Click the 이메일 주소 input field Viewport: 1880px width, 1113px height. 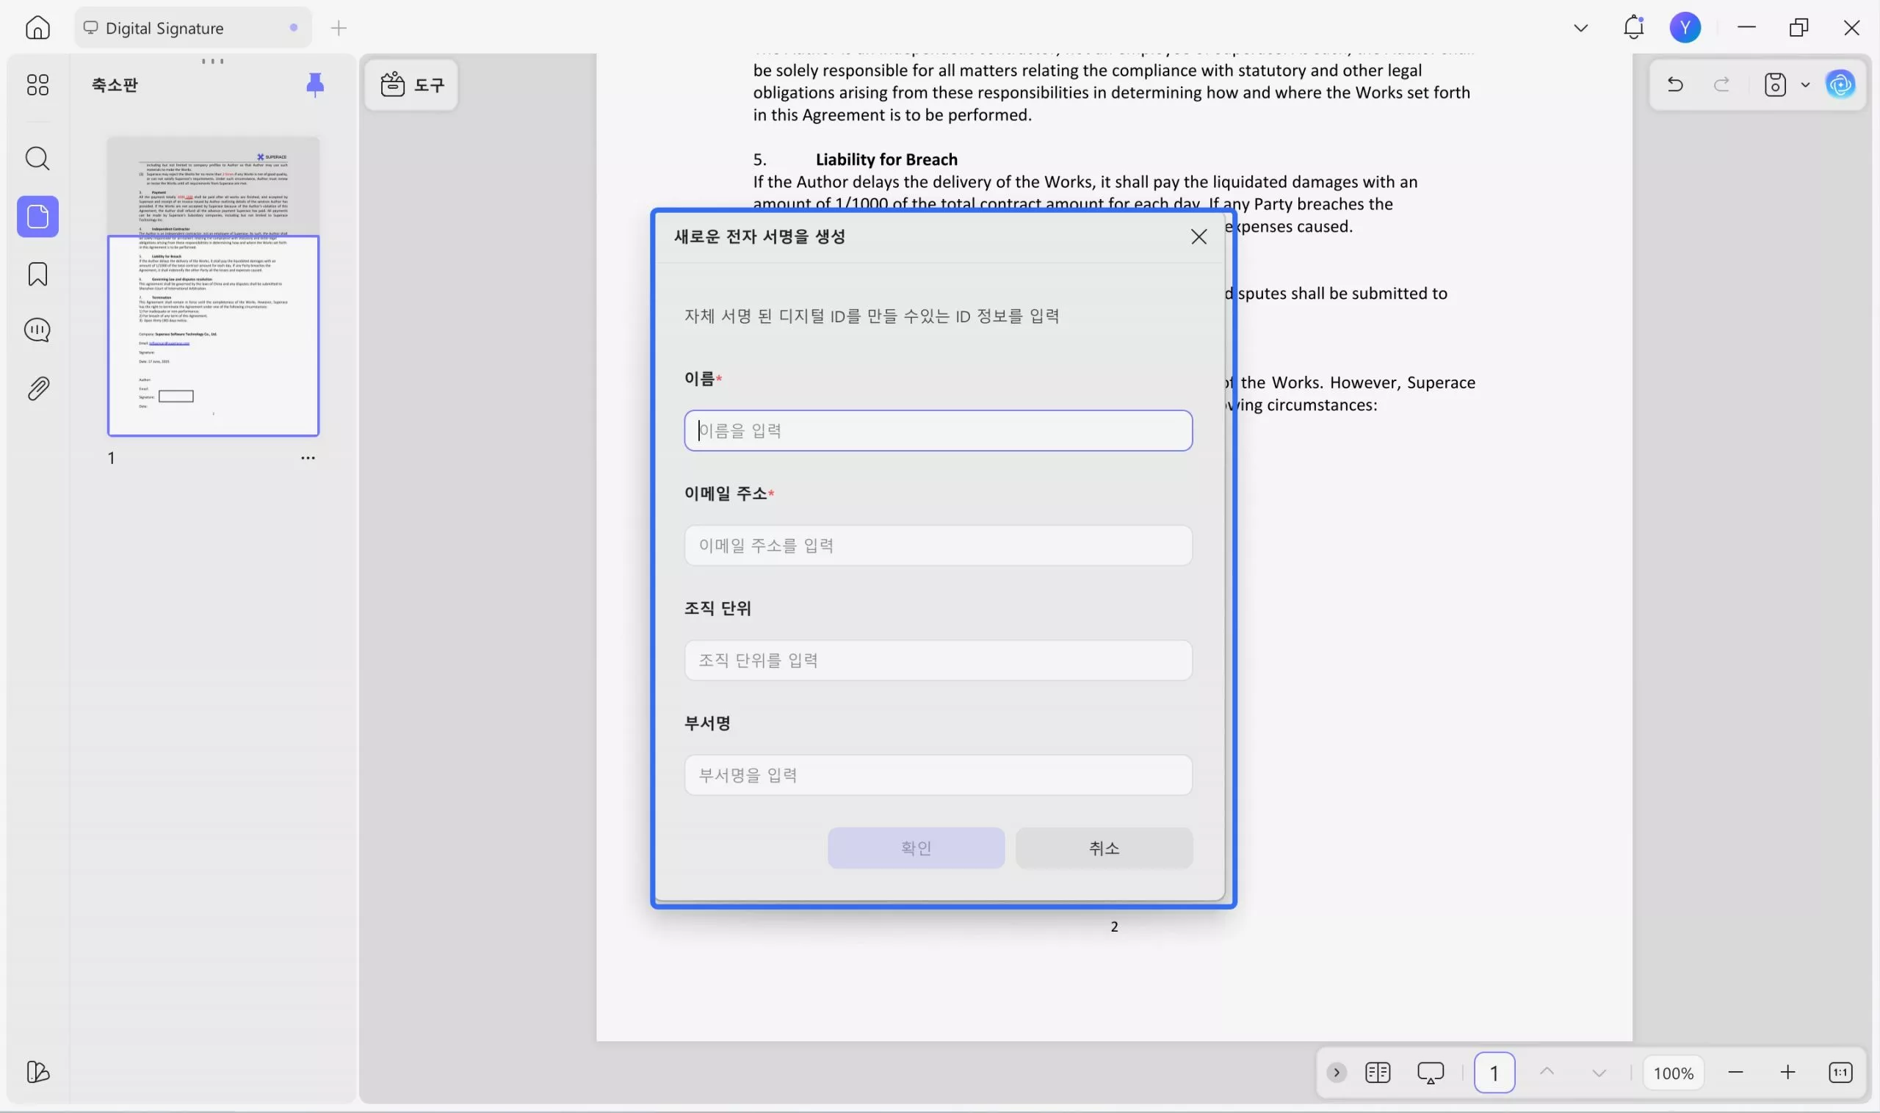(938, 545)
